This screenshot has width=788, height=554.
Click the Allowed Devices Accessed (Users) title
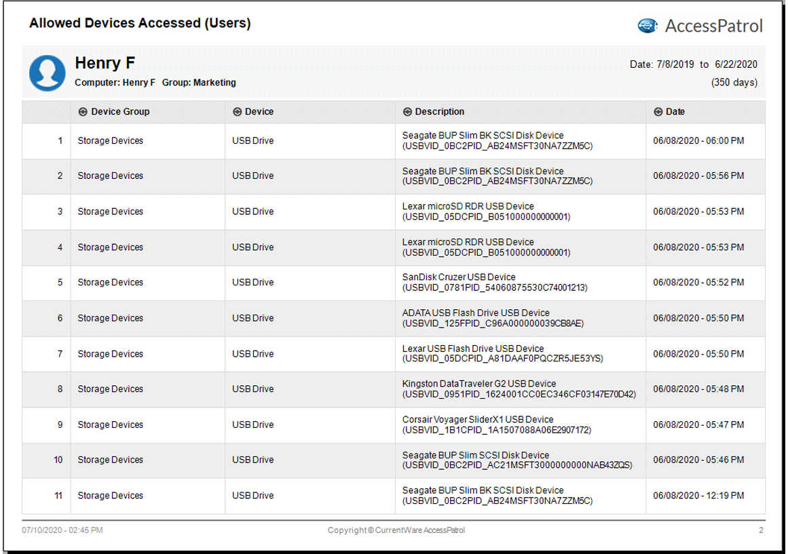pos(140,23)
